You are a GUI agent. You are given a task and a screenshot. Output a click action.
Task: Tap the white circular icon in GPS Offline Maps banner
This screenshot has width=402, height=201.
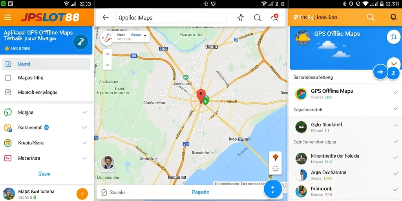[393, 37]
